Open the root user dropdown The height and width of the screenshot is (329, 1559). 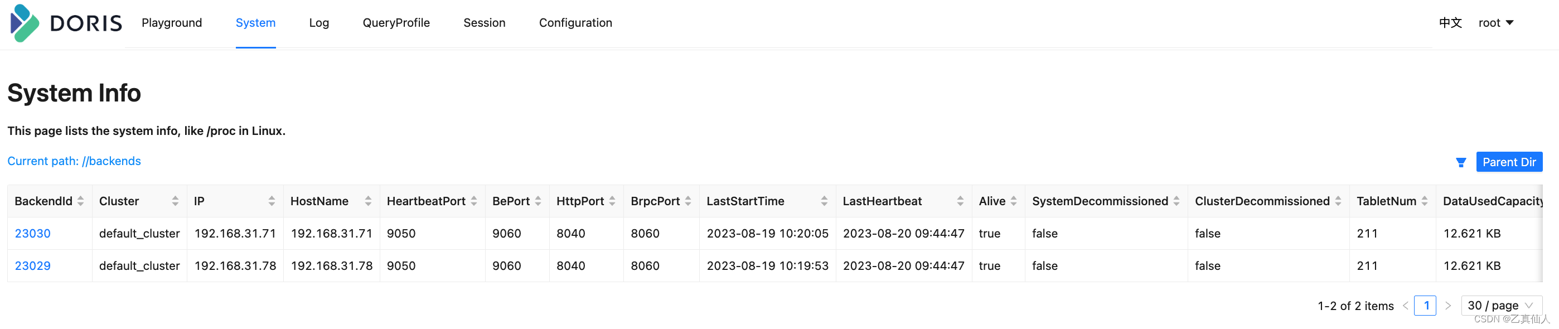pos(1495,23)
